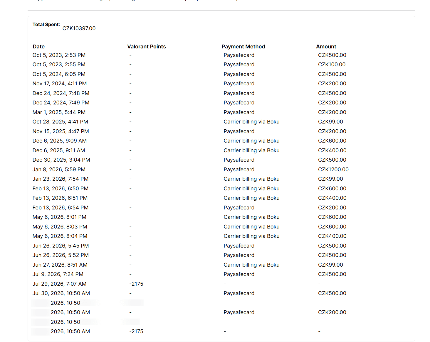The image size is (430, 342).
Task: Click CZK500.00 in the Jul 30, 2026 row
Action: (332, 293)
